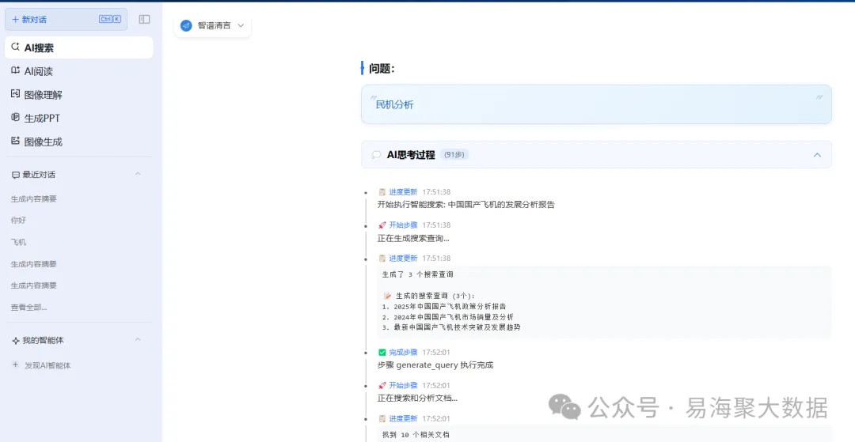Click the 91步 step count badge
The width and height of the screenshot is (855, 442).
point(454,155)
